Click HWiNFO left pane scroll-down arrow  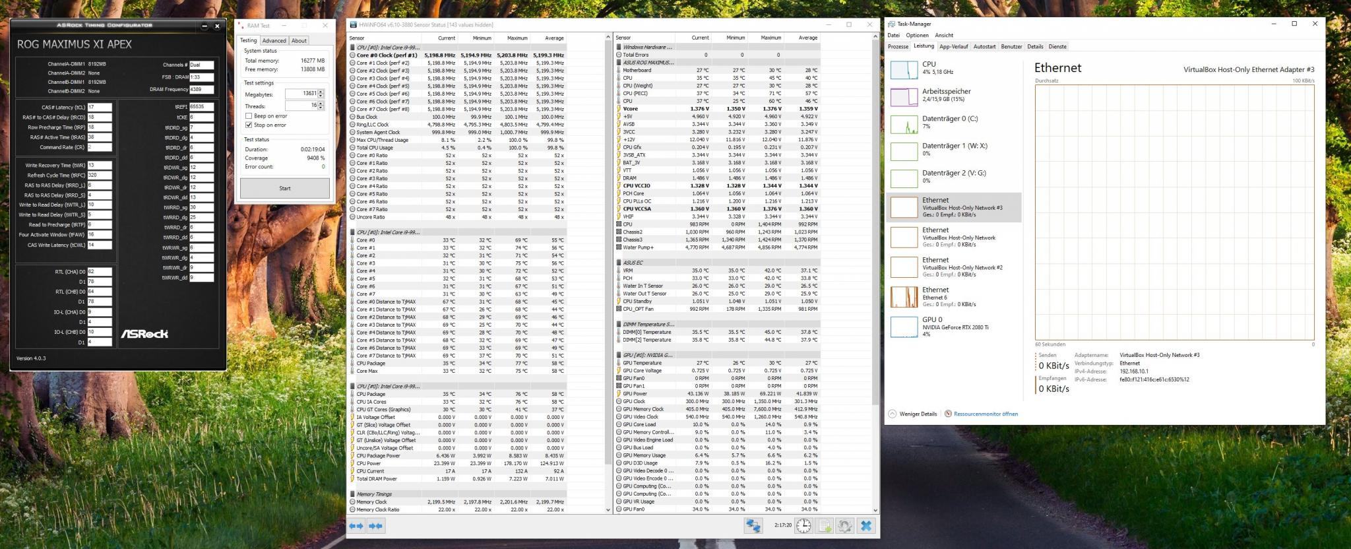coord(608,509)
